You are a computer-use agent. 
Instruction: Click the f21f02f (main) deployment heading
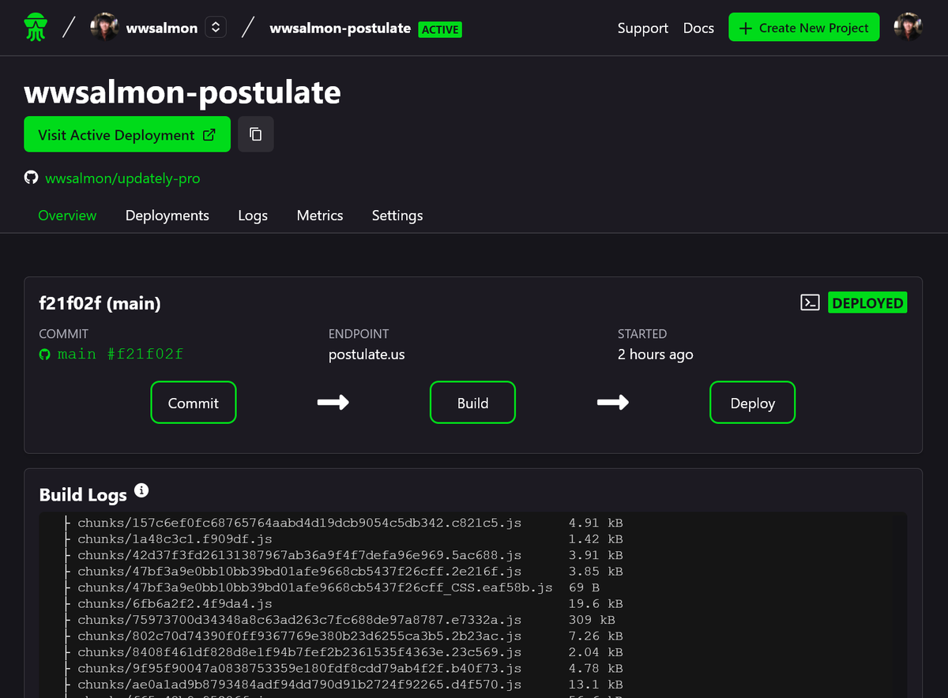tap(100, 303)
